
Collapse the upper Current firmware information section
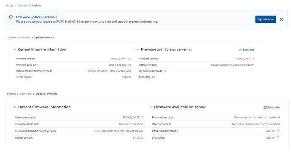pyautogui.click(x=15, y=49)
